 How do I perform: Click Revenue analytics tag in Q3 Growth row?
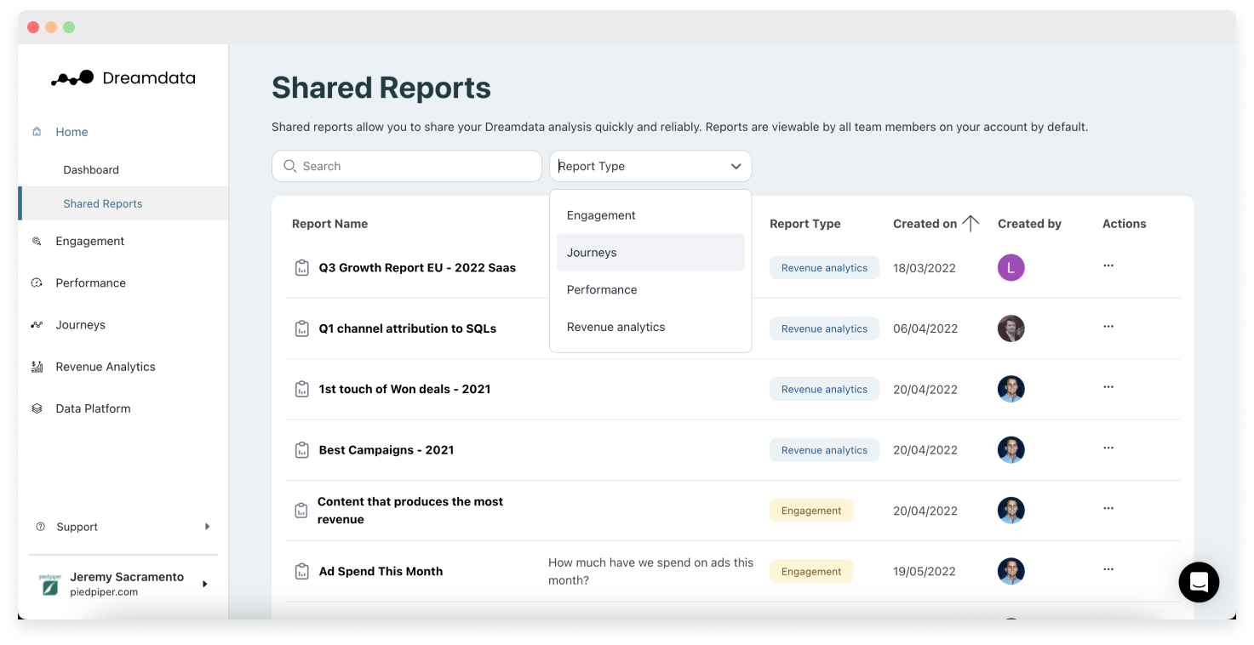[824, 267]
